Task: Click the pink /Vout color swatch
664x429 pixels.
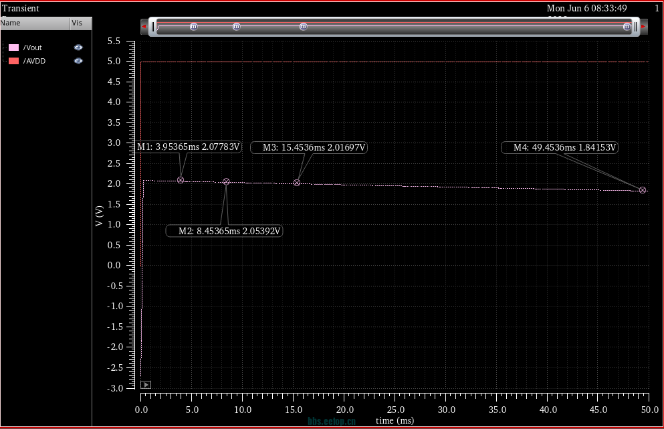Action: click(13, 48)
